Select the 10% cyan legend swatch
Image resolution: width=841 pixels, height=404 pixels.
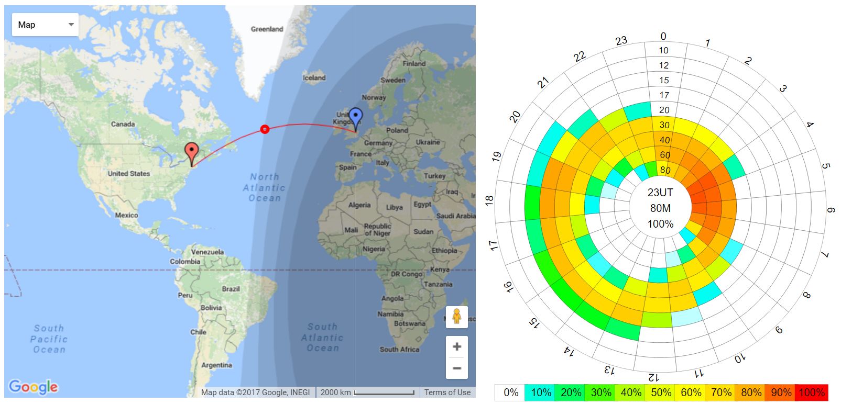541,392
